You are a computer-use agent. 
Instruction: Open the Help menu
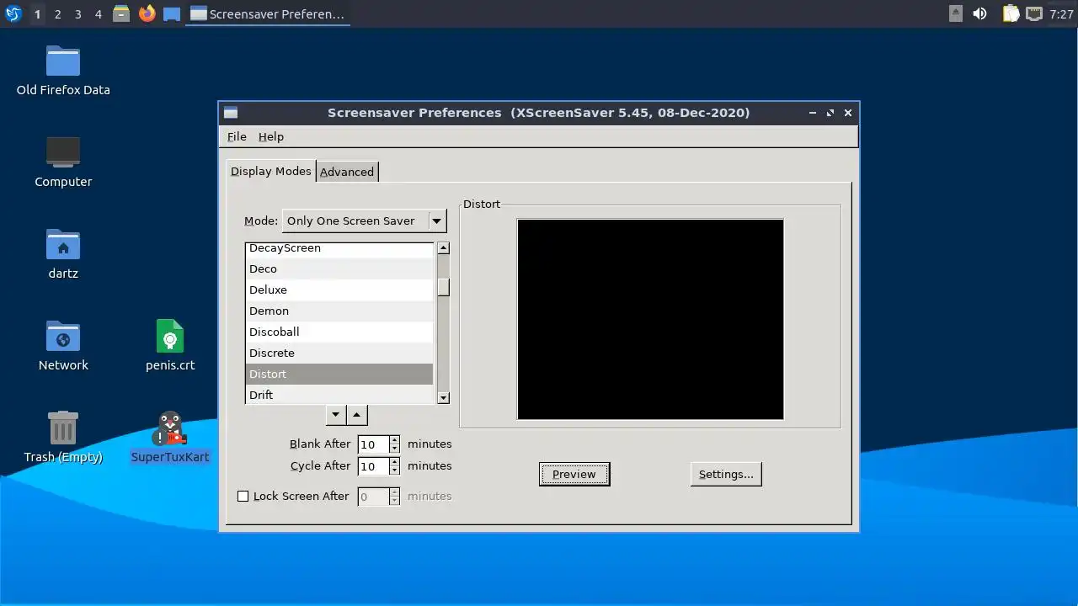click(x=271, y=136)
